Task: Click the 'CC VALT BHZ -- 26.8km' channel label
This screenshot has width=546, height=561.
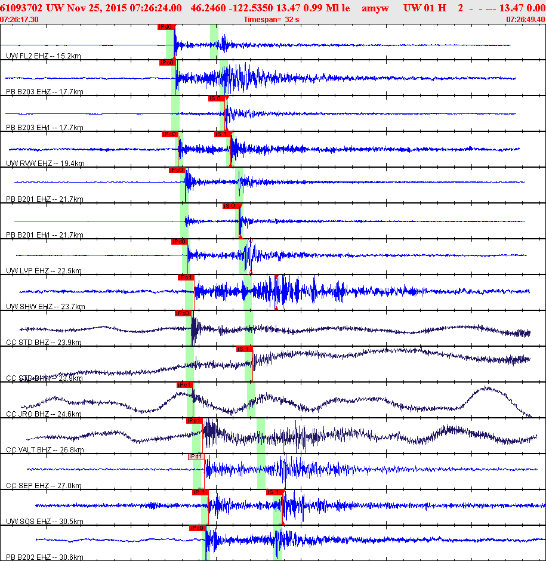Action: [45, 450]
